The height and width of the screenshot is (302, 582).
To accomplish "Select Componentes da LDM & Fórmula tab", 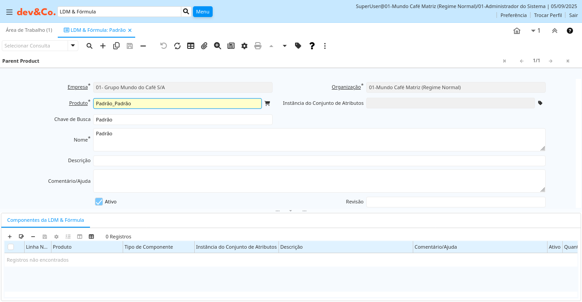I will [x=46, y=220].
